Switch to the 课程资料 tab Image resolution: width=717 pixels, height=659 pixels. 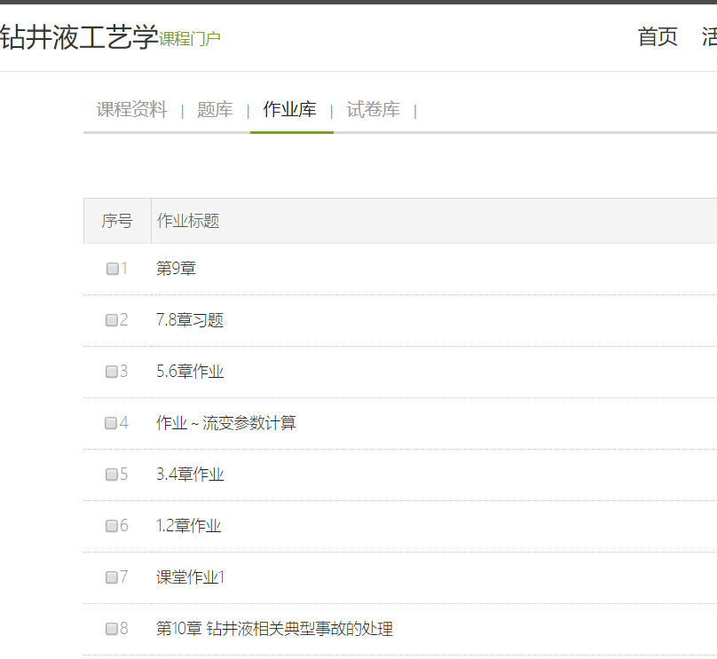(x=131, y=110)
